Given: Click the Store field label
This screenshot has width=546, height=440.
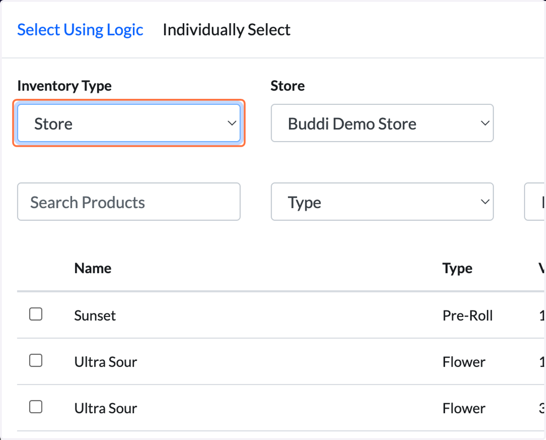Looking at the screenshot, I should coord(288,86).
